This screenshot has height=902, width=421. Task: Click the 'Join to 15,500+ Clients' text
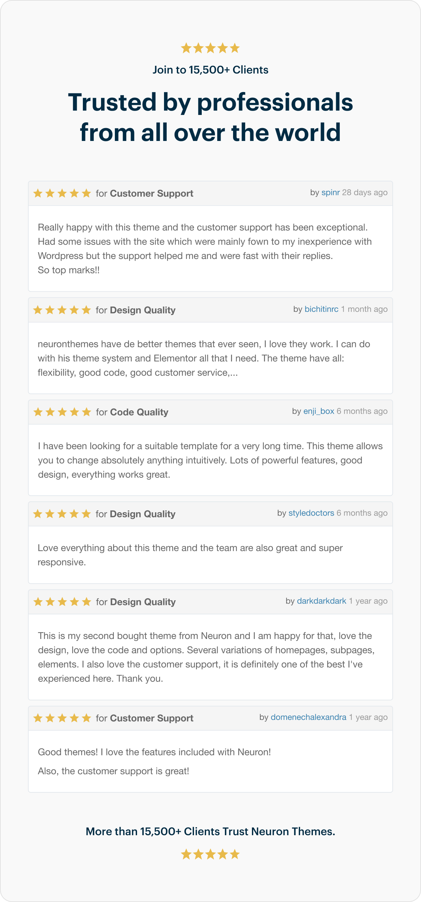click(x=210, y=70)
